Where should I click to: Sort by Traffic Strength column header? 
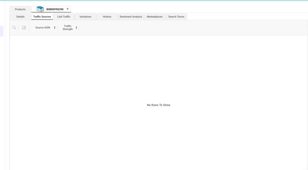(x=68, y=28)
